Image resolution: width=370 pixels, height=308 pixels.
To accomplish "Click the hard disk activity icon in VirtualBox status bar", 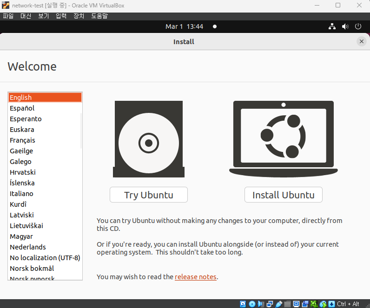I will coord(243,304).
